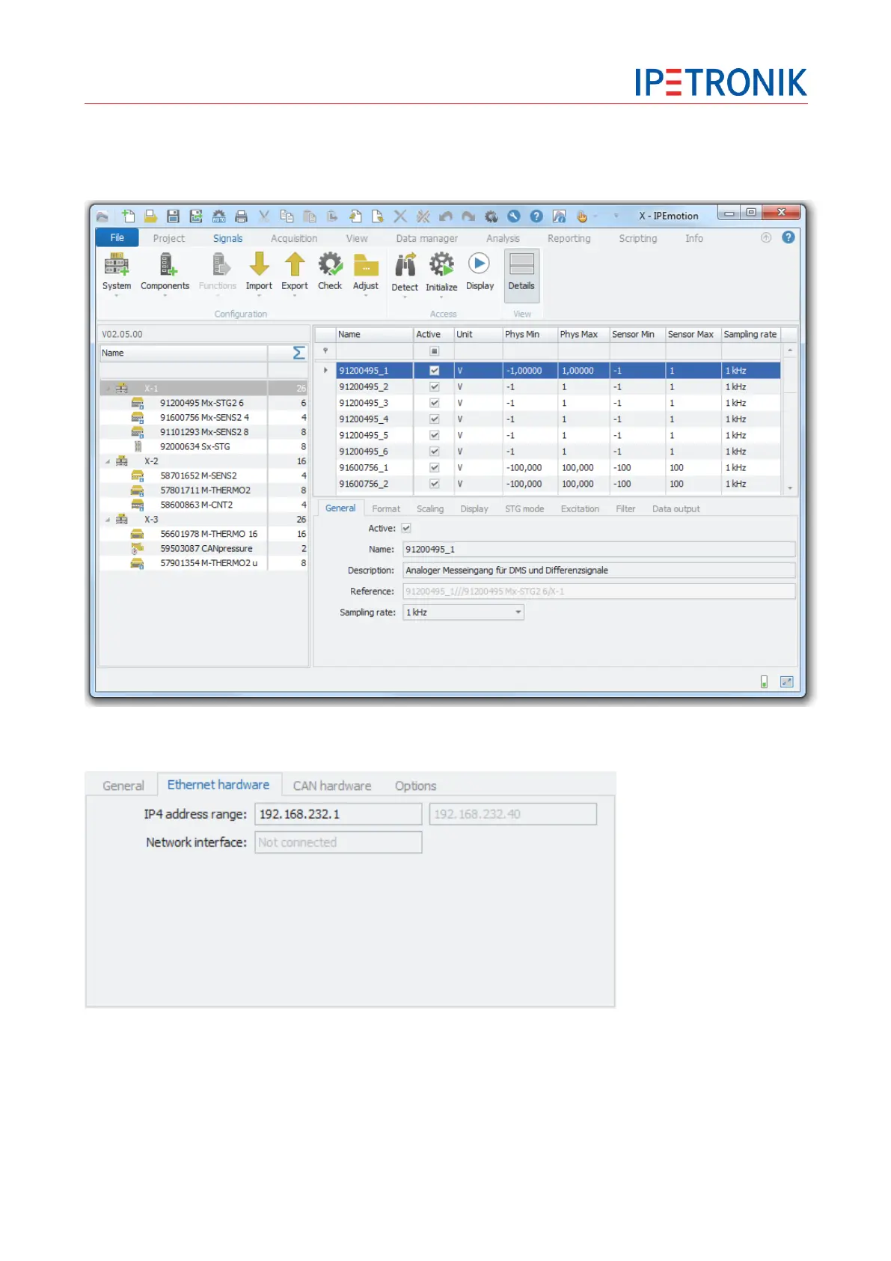This screenshot has height=1261, width=891.
Task: Toggle Active checkbox for 91200495_6
Action: (434, 452)
